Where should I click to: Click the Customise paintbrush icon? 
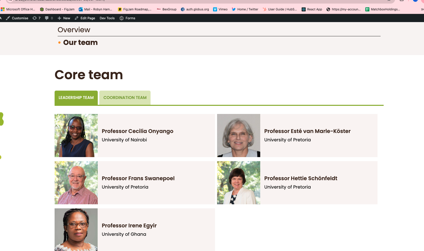[x=8, y=18]
